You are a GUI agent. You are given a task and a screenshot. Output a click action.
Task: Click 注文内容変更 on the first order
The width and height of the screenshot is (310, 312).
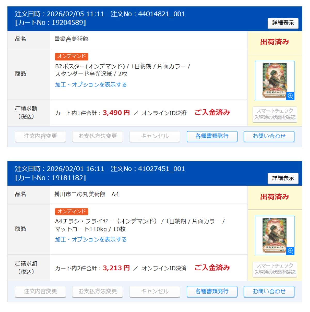coord(41,136)
